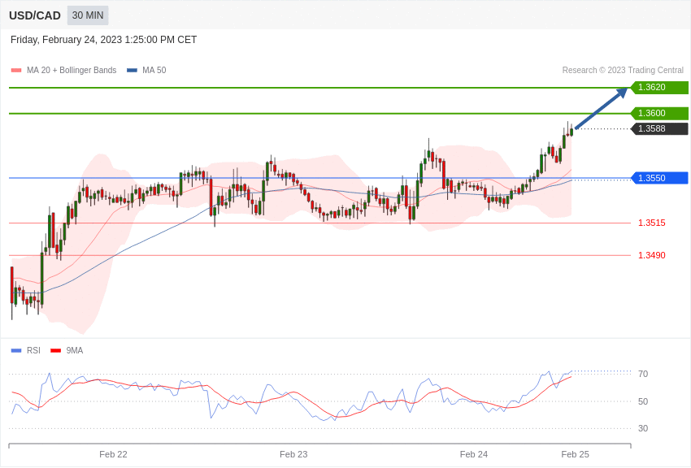Click the blue 1.3550 pivot tag
This screenshot has height=468, width=691.
click(x=659, y=178)
